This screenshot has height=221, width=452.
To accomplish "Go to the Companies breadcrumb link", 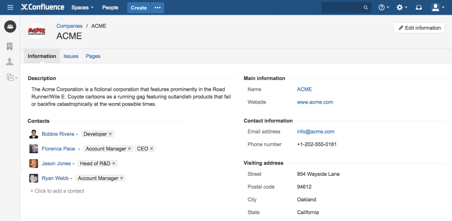I will coord(69,26).
